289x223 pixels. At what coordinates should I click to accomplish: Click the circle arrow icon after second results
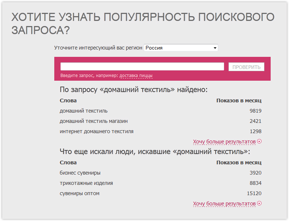pos(259,203)
